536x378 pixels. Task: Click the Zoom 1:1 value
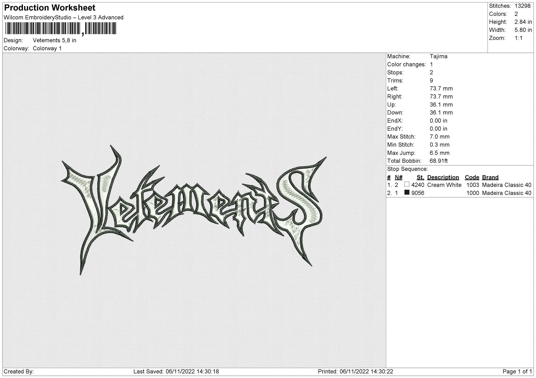519,38
